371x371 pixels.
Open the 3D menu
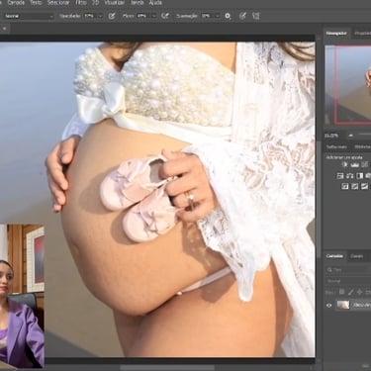click(x=95, y=3)
